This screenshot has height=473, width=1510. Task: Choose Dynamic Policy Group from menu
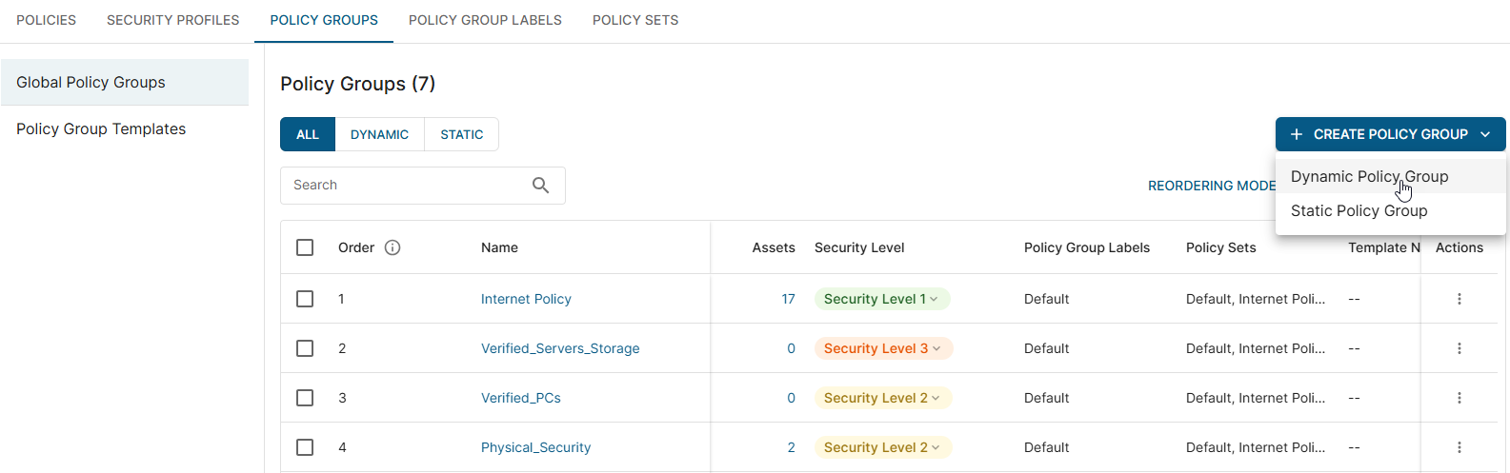pos(1369,177)
